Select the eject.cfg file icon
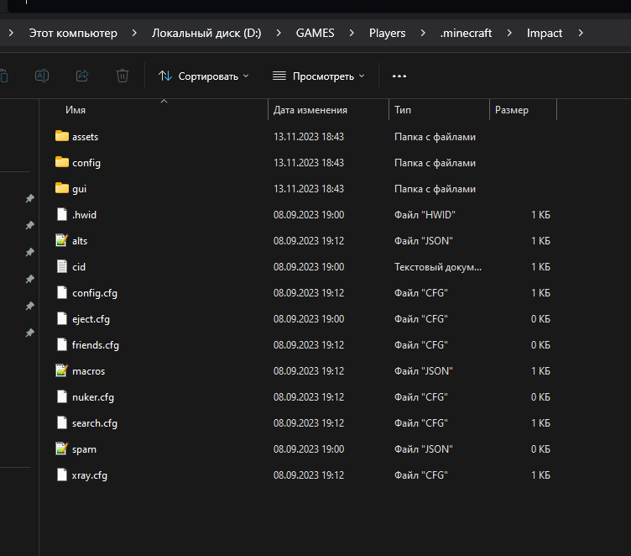 click(62, 318)
